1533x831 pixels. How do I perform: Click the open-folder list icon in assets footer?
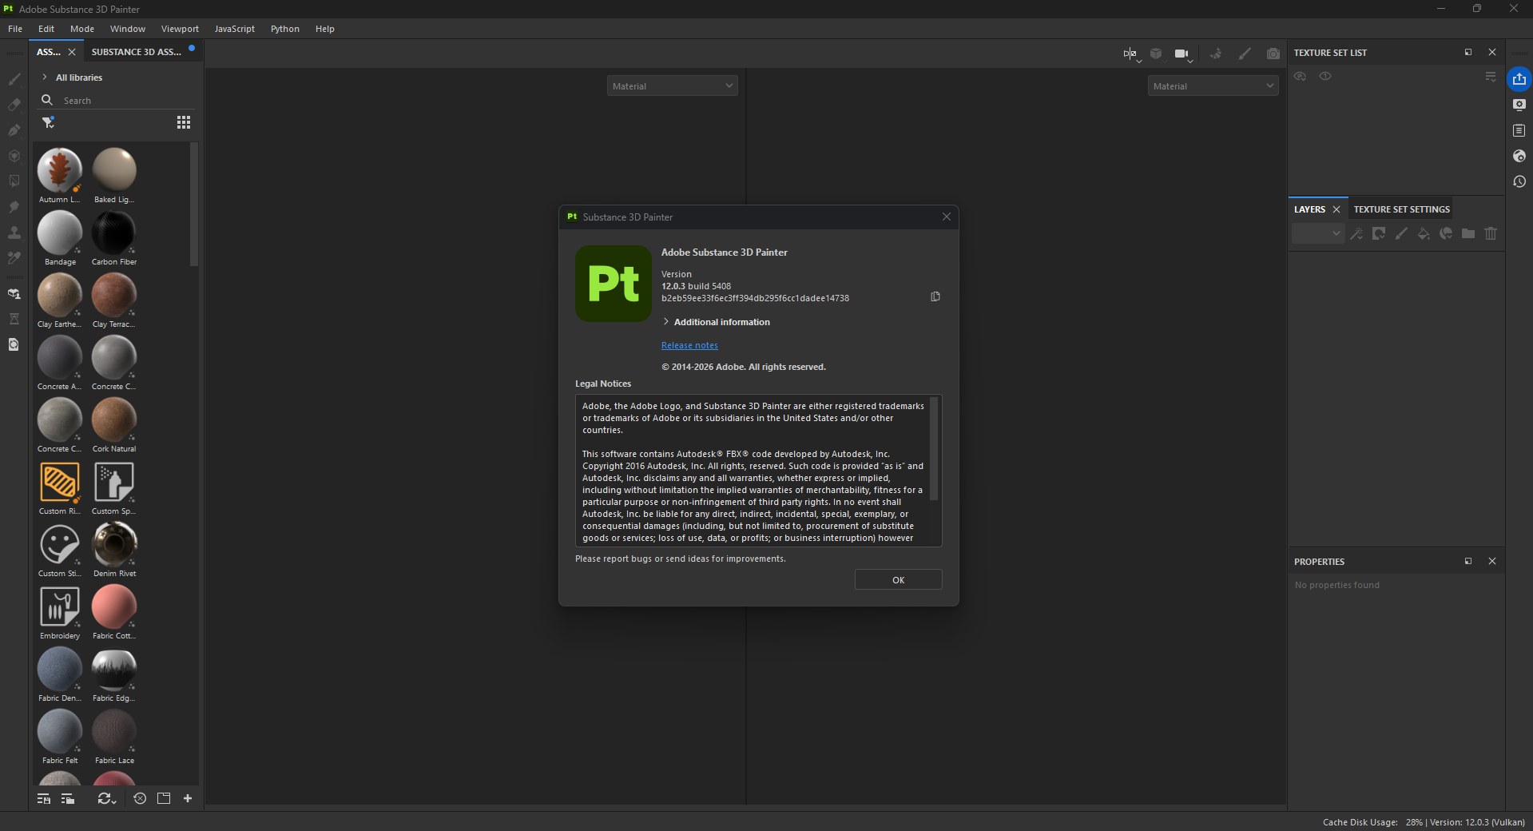pyautogui.click(x=68, y=798)
